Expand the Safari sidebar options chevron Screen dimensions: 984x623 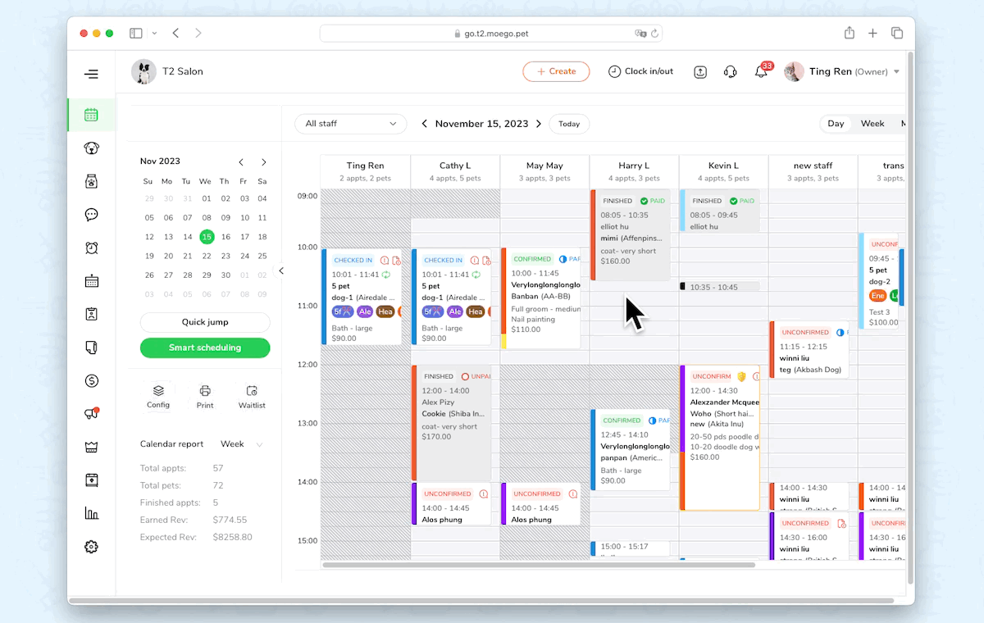(154, 33)
